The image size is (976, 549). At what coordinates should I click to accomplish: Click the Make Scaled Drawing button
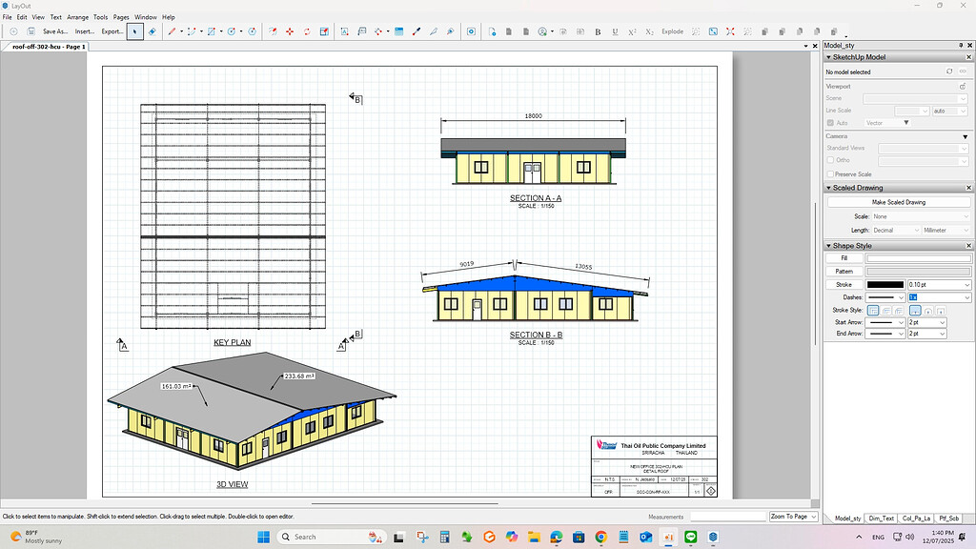(x=897, y=202)
